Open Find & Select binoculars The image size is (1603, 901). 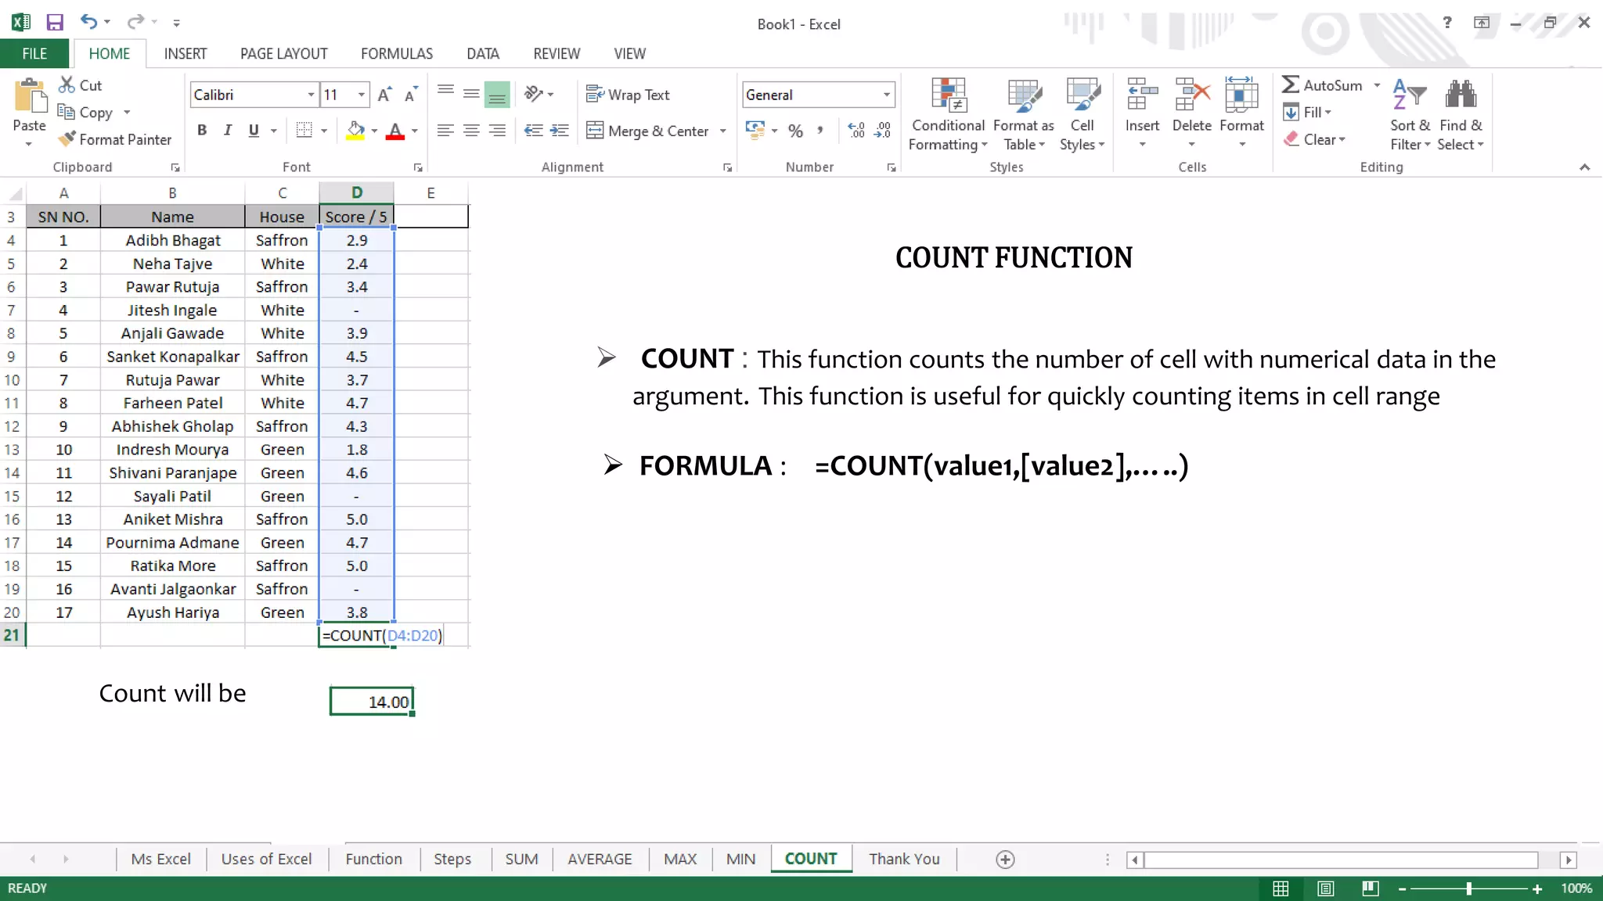pos(1461,114)
